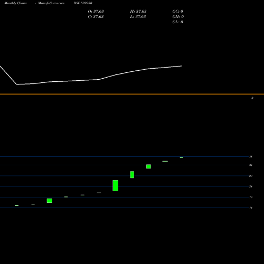Click the price axis label 34
This screenshot has height=264, width=264.
251,165
